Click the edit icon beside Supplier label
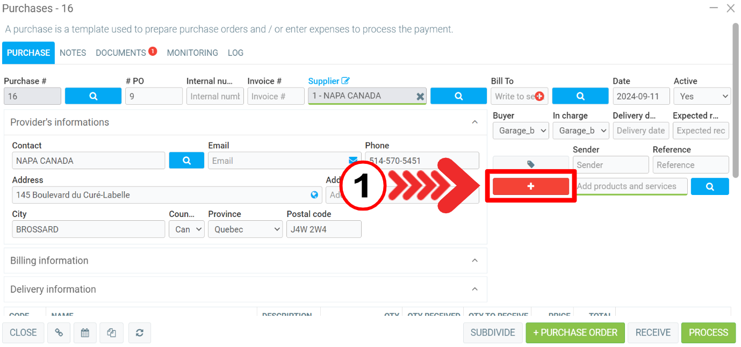This screenshot has width=741, height=347. tap(346, 81)
